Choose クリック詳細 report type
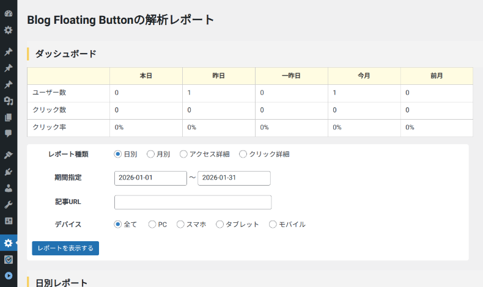Image resolution: width=483 pixels, height=287 pixels. [243, 154]
